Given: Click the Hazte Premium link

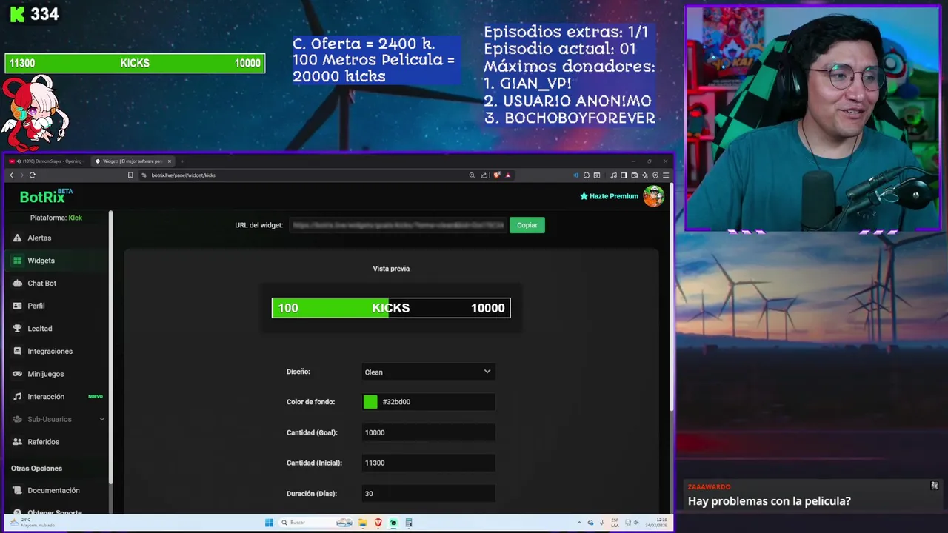Looking at the screenshot, I should [x=609, y=196].
